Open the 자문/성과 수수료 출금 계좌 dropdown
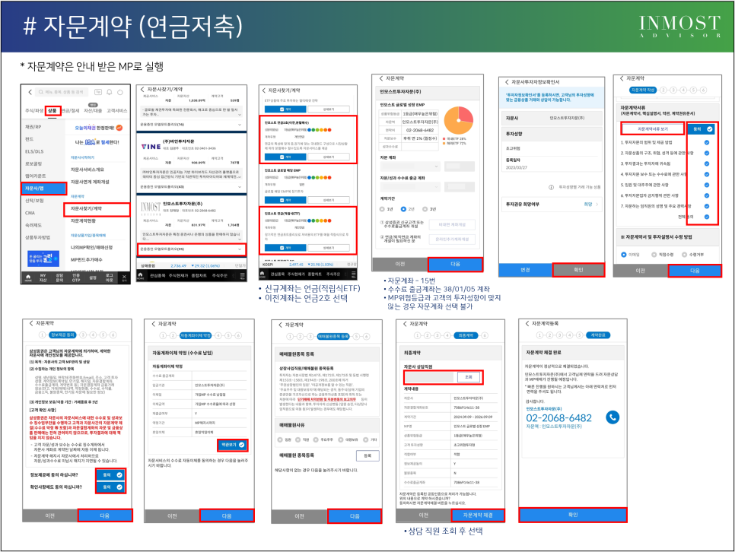Image resolution: width=735 pixels, height=552 pixels. click(x=410, y=187)
